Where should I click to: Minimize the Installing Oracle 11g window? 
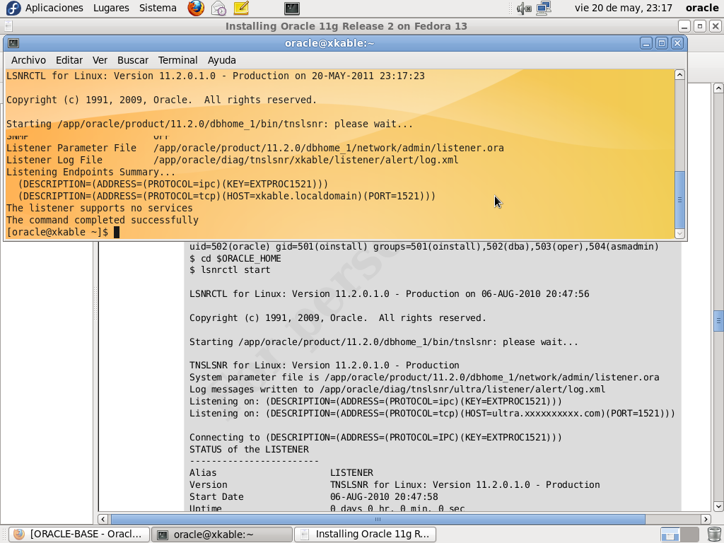[x=684, y=26]
